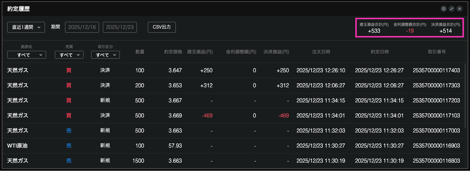Click the vertical scrollbar beside the table
The width and height of the screenshot is (470, 171).
[465, 94]
